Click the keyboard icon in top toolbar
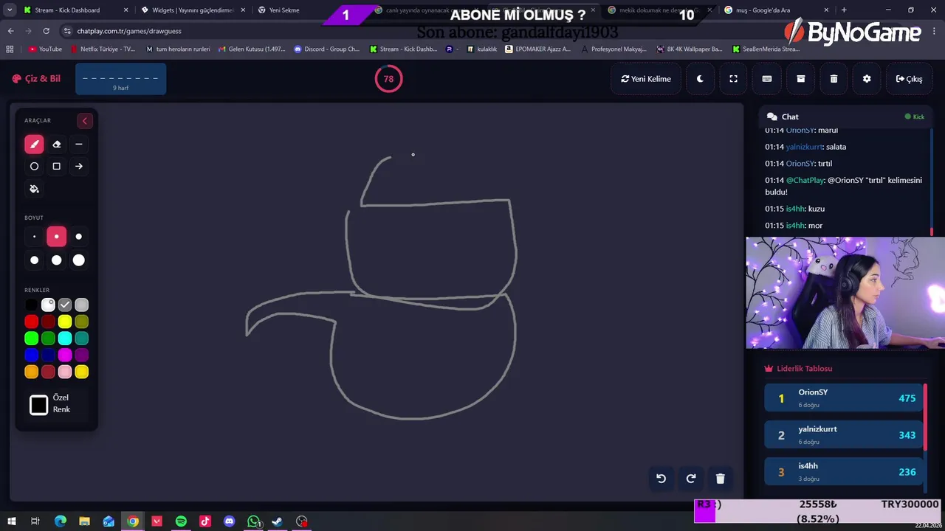 pyautogui.click(x=767, y=79)
